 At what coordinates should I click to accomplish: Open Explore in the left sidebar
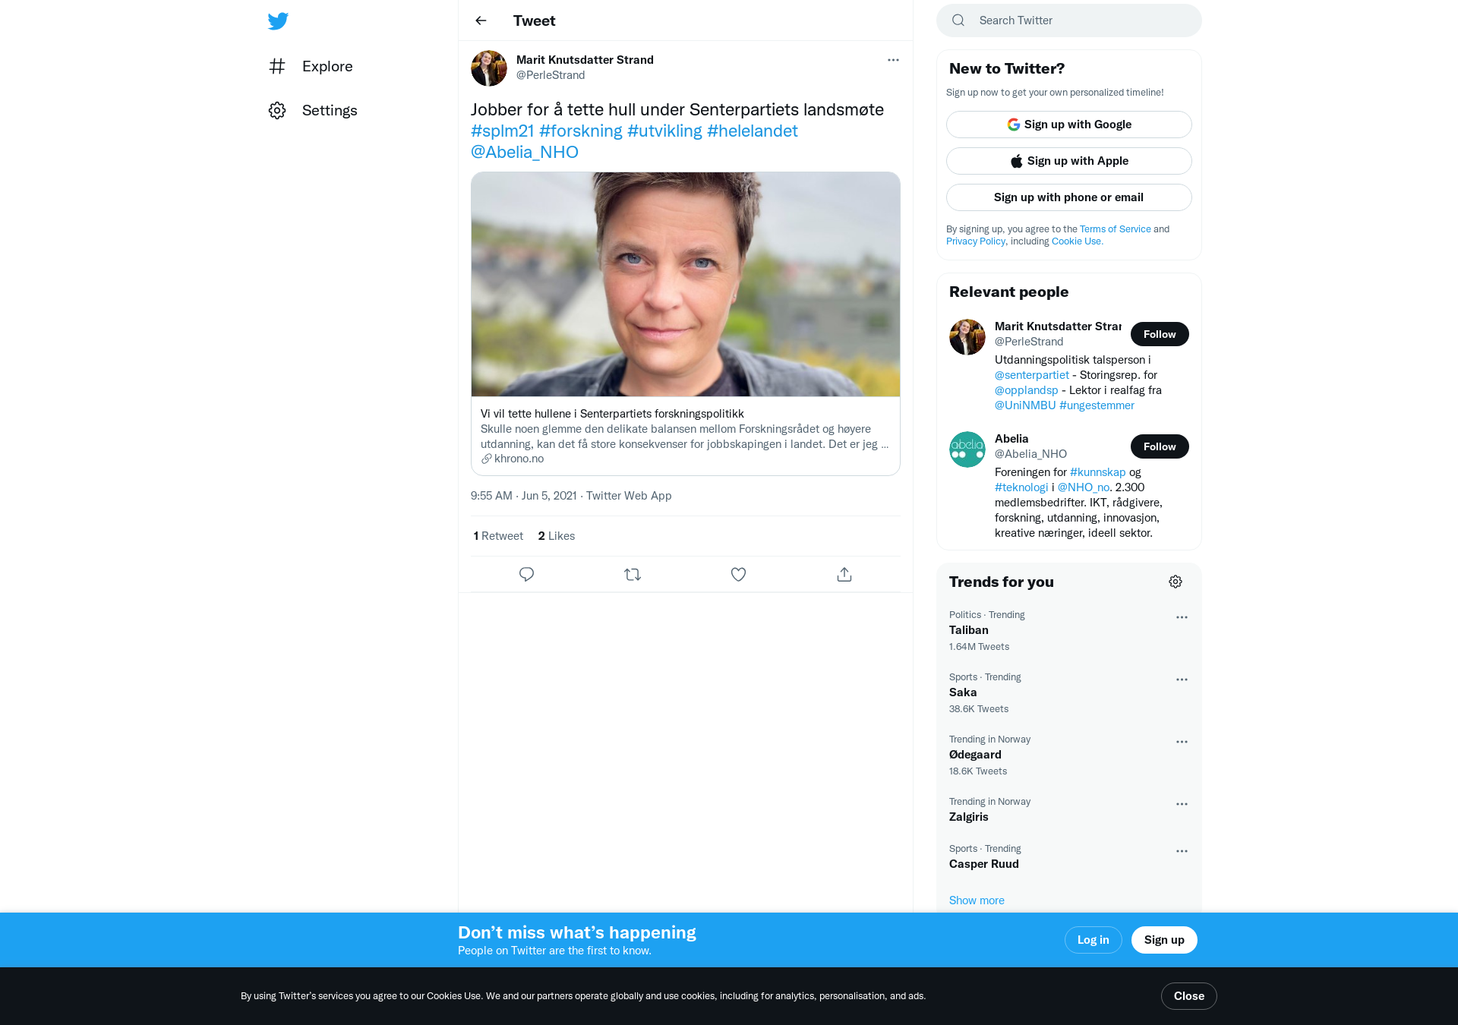[x=311, y=67]
